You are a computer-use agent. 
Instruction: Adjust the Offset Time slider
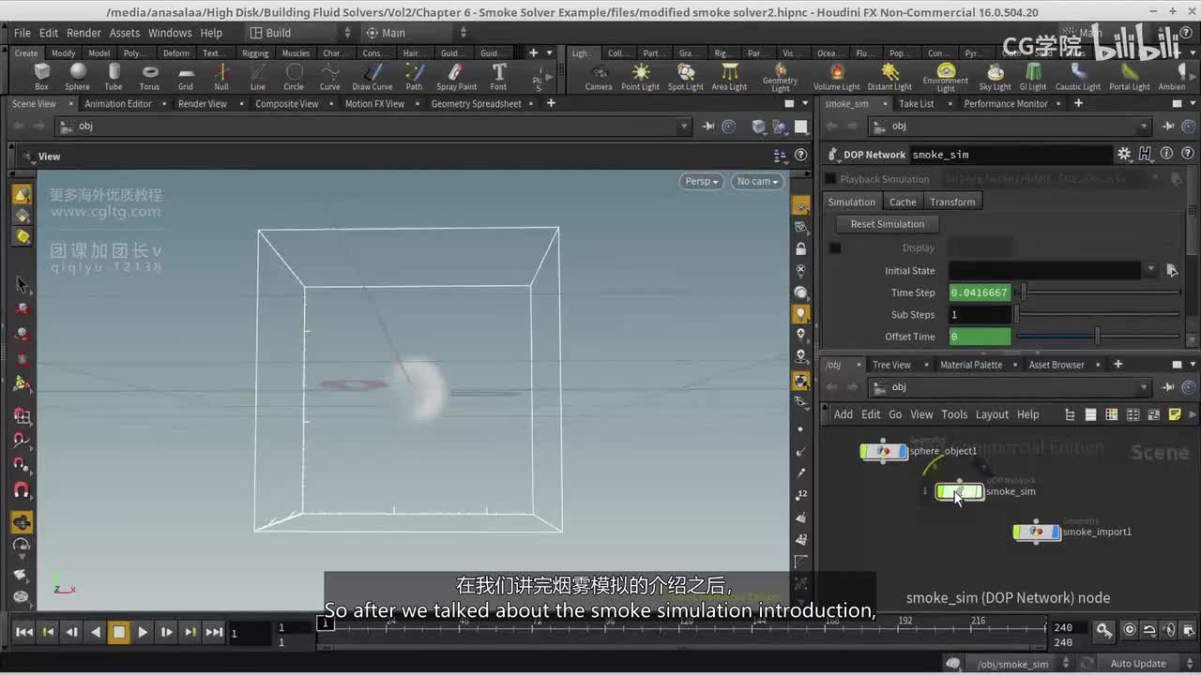(1097, 337)
